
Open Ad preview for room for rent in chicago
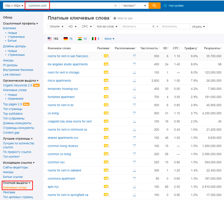(x=106, y=72)
